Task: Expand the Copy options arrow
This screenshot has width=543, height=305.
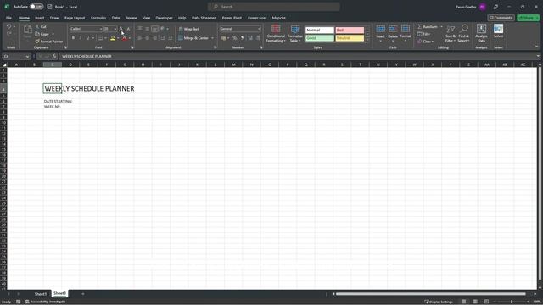Action: (x=53, y=34)
